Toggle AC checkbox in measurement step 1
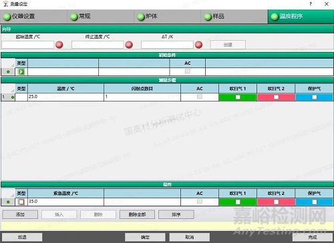The width and height of the screenshot is (334, 243). [x=200, y=97]
